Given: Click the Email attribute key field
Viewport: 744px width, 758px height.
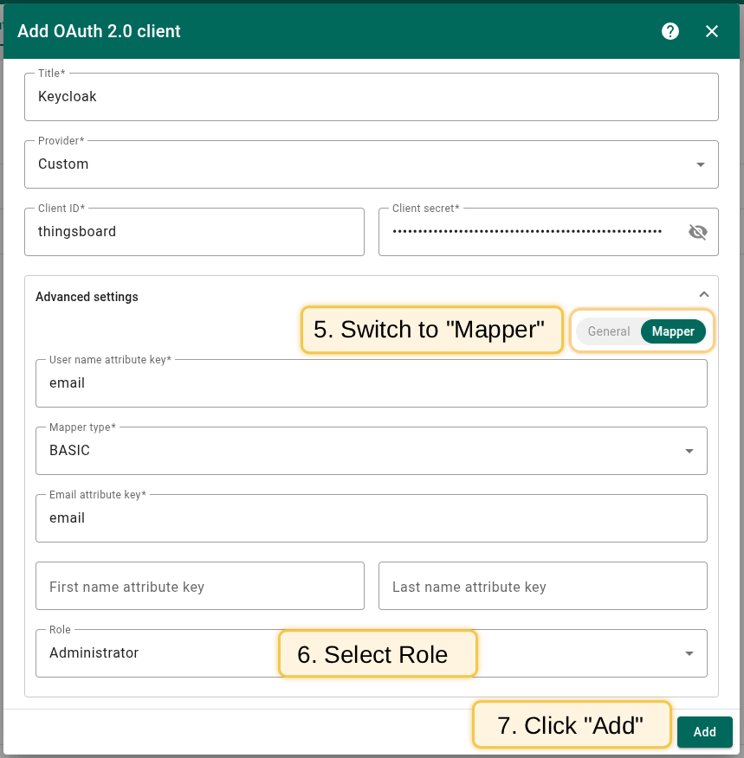Looking at the screenshot, I should click(x=371, y=518).
